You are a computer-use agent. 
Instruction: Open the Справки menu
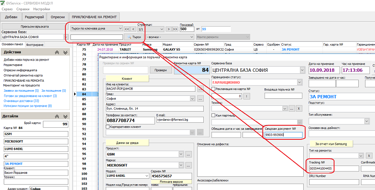click(x=23, y=9)
